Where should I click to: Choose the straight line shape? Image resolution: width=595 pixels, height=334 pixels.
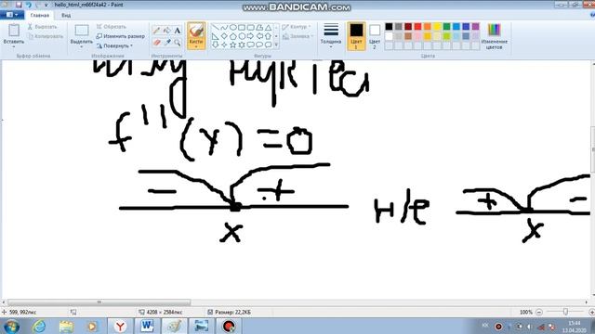click(215, 28)
